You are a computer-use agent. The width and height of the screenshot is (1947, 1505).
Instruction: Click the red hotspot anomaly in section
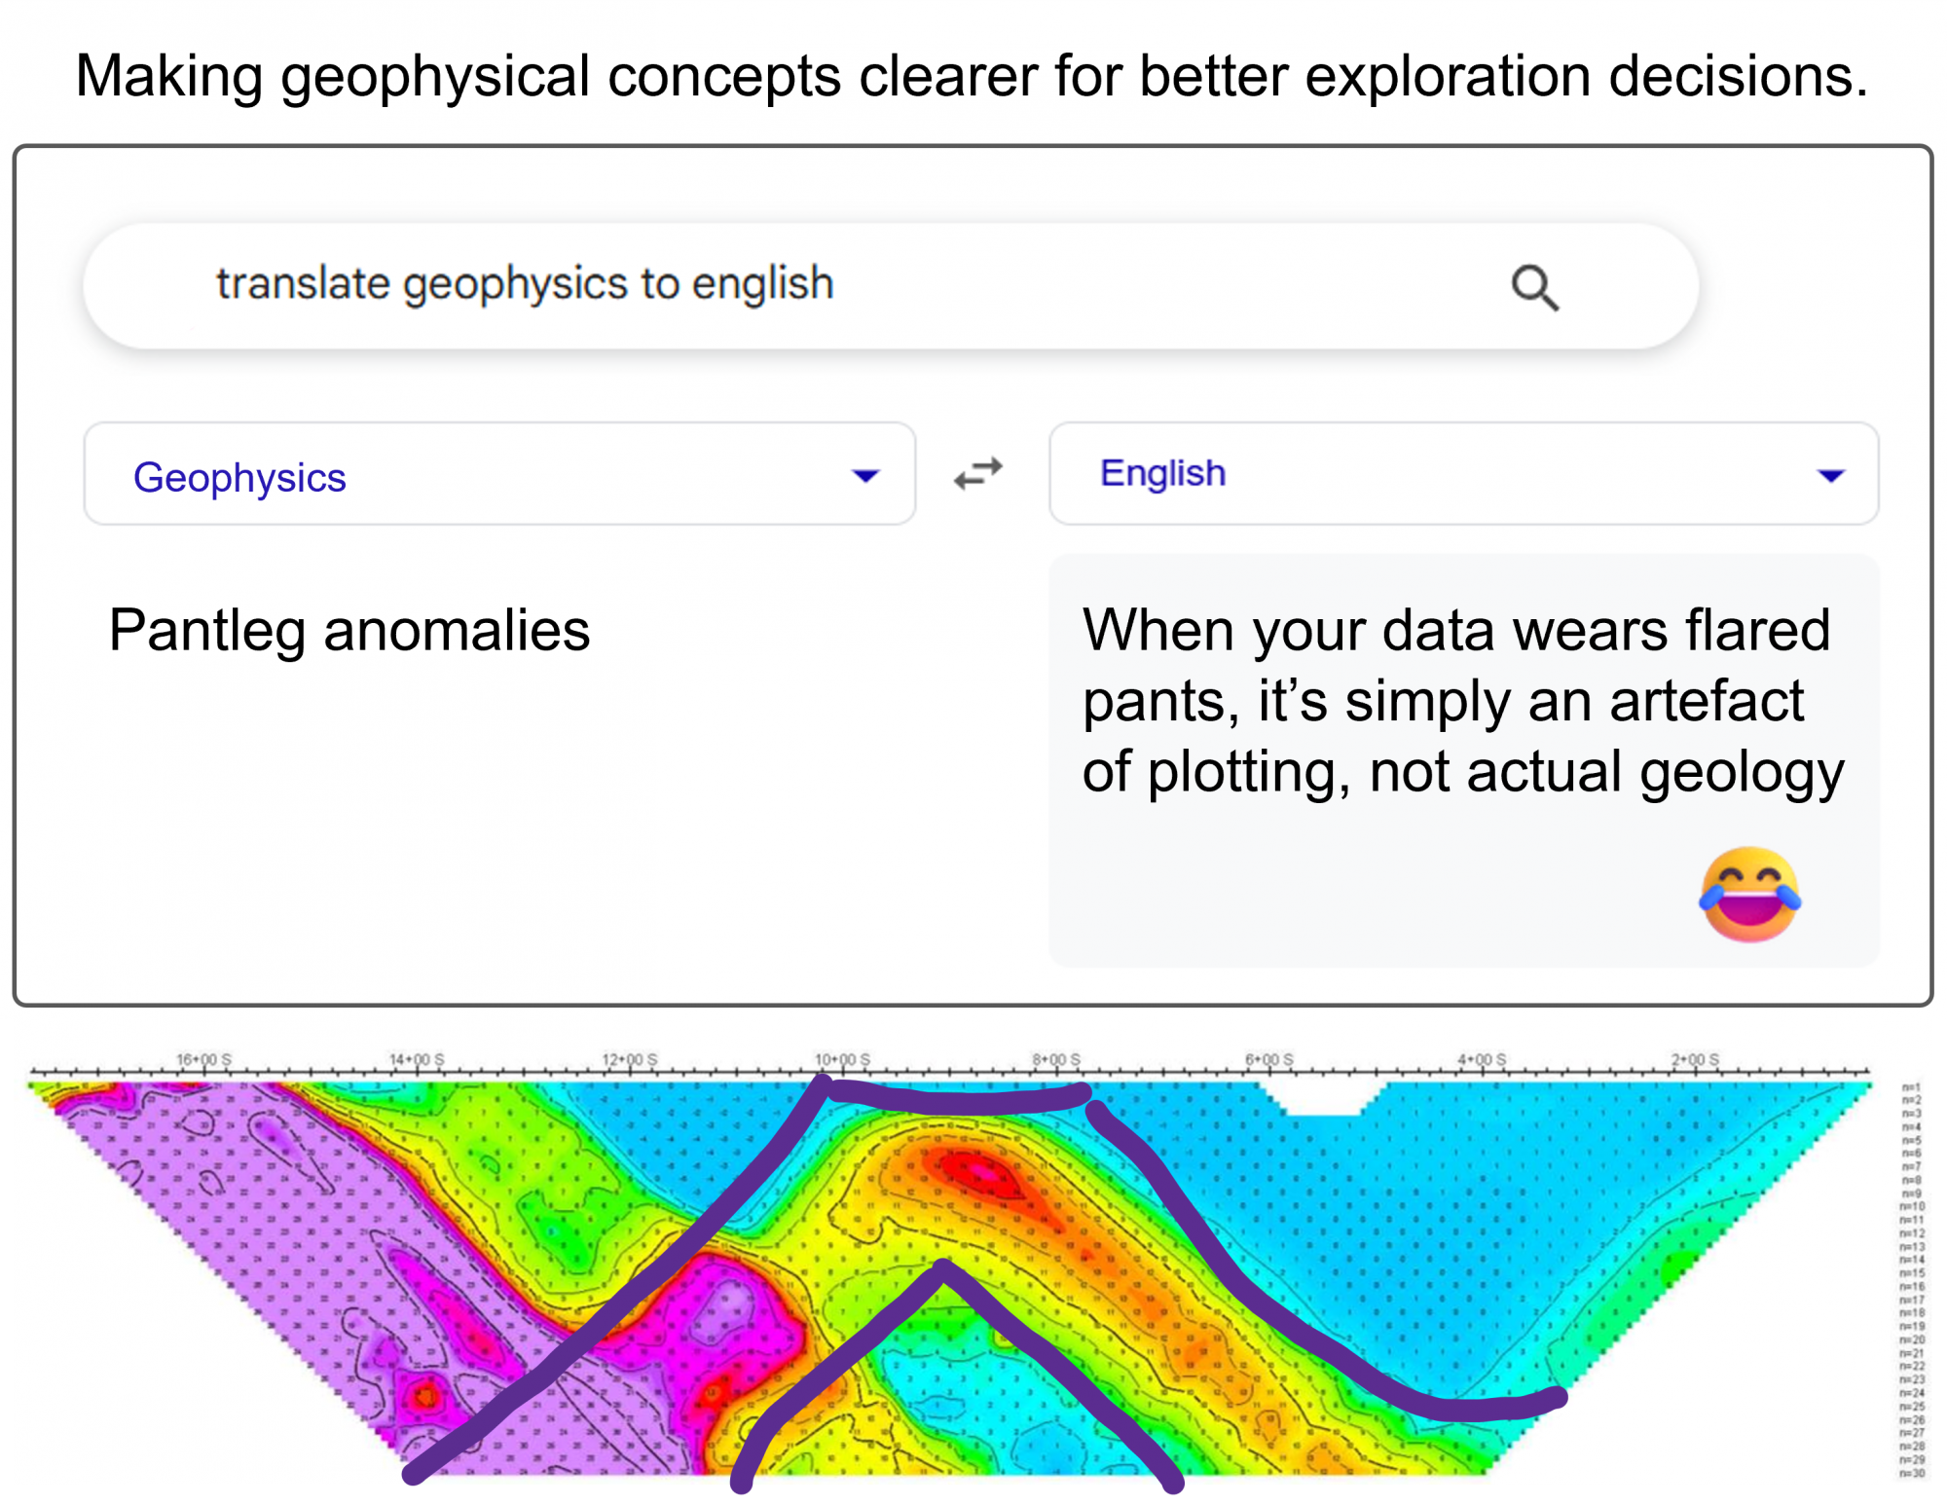[978, 1174]
